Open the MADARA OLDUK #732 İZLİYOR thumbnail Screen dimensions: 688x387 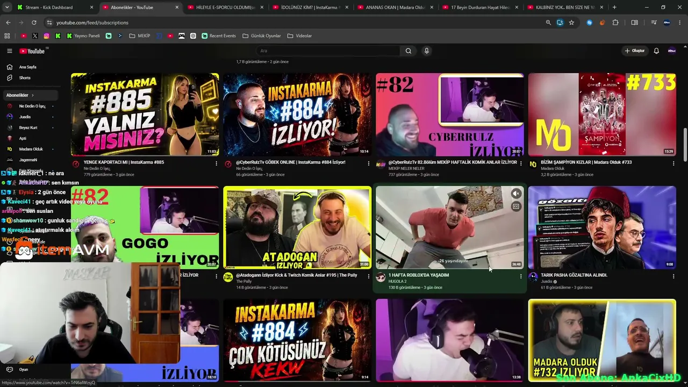pyautogui.click(x=602, y=340)
